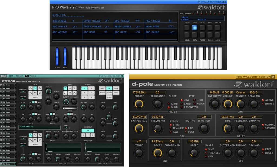Open the Basic preset display on PPG Wave

coord(202,18)
